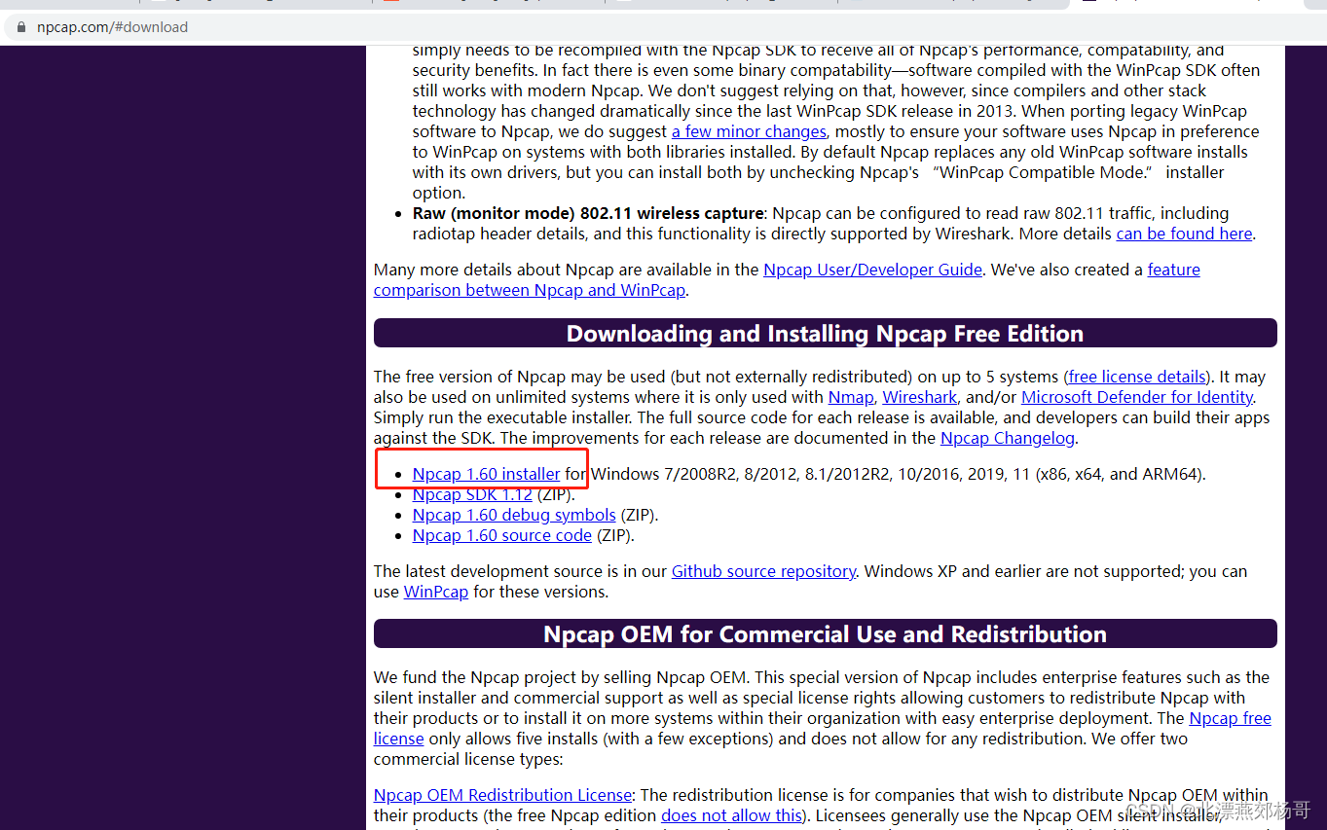
Task: Click 'Downloading and Installing Npcap Free Edition' heading
Action: [825, 334]
